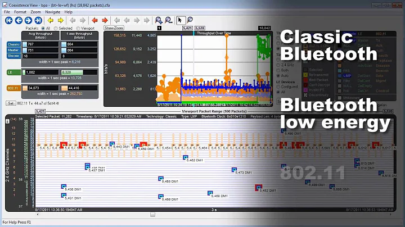Select 'Configured' under LE Devices
The image size is (405, 227).
point(278,87)
